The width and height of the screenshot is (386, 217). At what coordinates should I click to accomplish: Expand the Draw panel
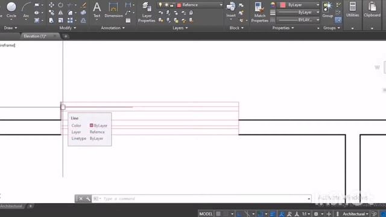point(10,28)
